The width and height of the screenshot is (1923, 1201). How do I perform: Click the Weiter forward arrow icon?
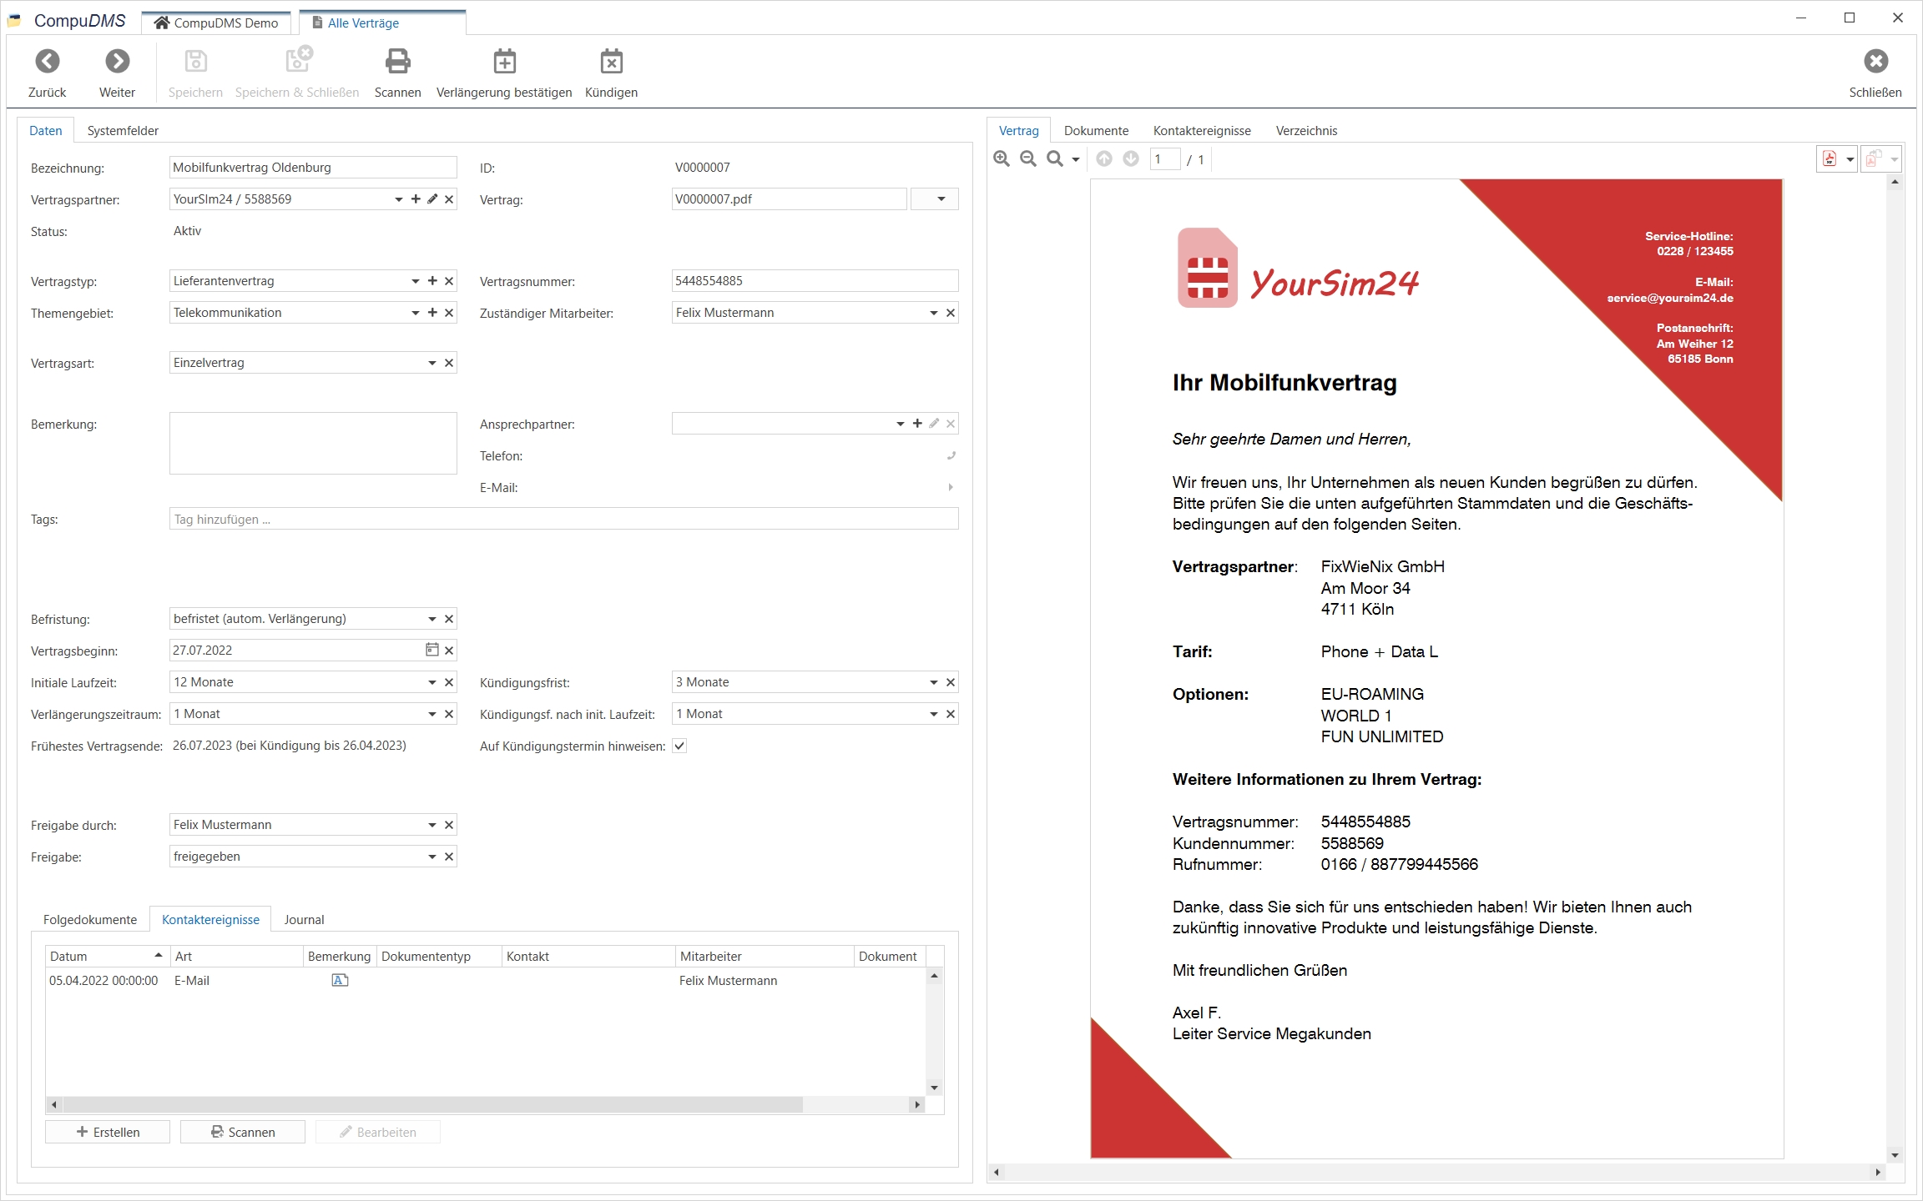pos(117,62)
